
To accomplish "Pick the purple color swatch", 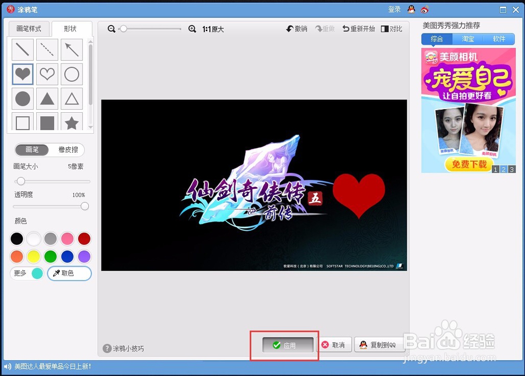I will pyautogui.click(x=84, y=256).
